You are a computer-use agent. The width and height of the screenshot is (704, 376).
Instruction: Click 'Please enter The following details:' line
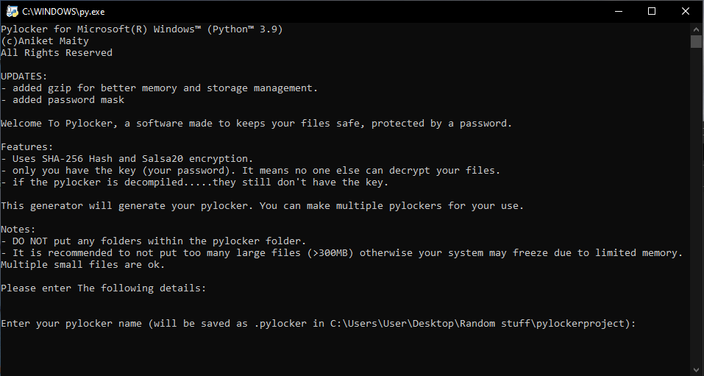pos(104,288)
